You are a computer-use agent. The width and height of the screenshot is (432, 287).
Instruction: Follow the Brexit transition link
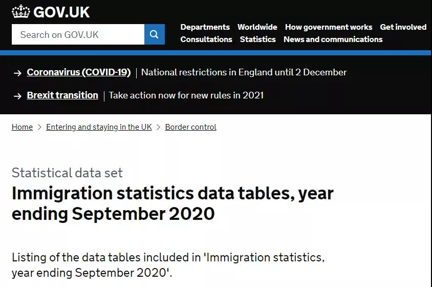[62, 95]
